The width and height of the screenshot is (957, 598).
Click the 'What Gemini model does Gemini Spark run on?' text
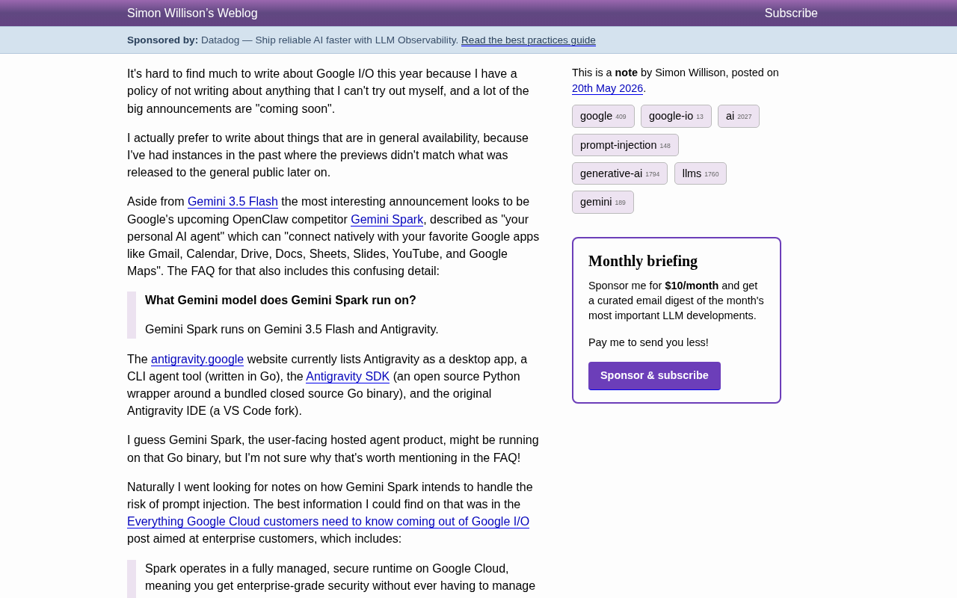280,300
